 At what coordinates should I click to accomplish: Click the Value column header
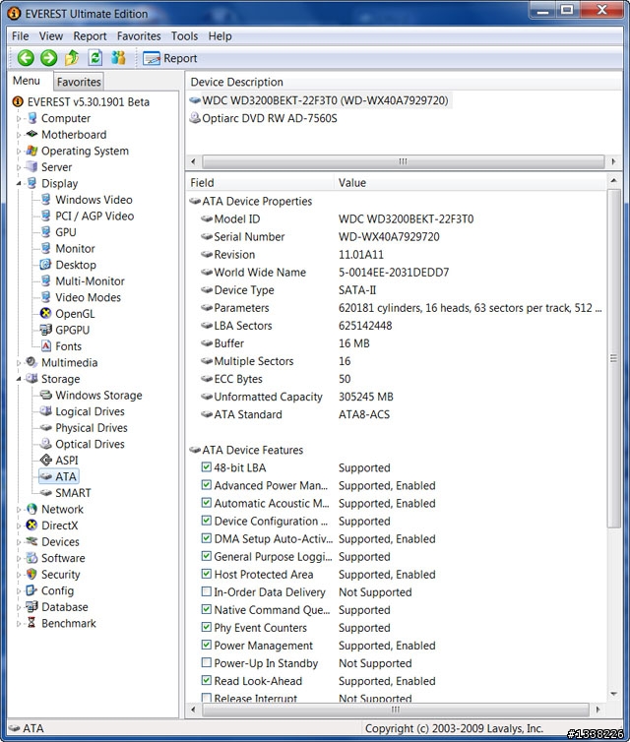pos(470,183)
